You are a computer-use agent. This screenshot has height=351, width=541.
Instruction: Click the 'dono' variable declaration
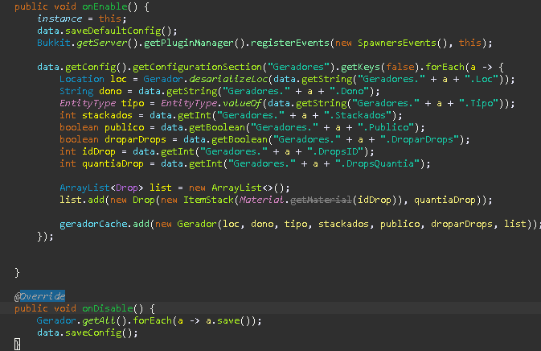click(110, 91)
